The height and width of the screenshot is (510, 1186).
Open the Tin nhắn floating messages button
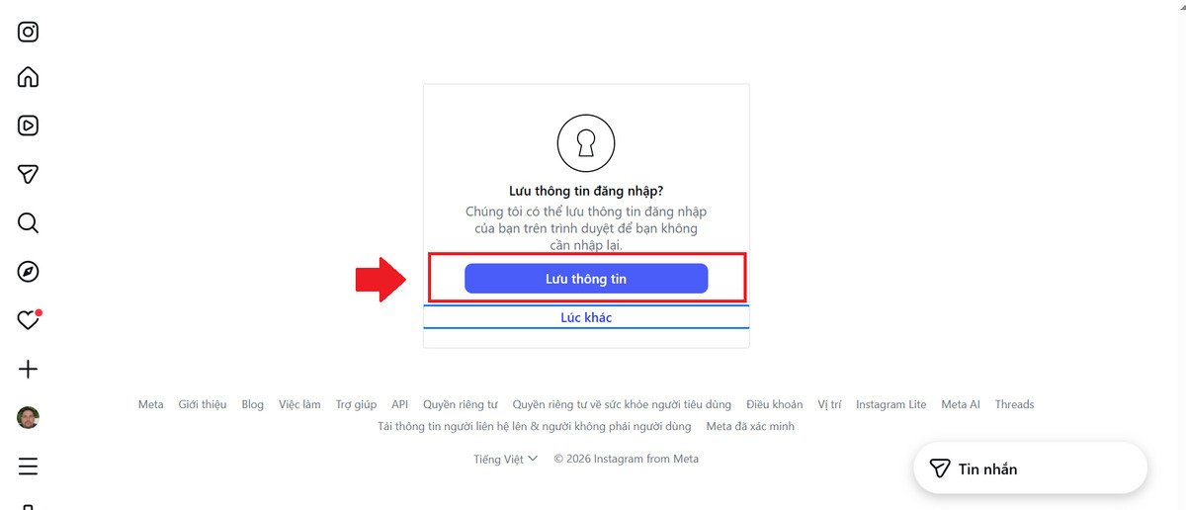pyautogui.click(x=1030, y=468)
